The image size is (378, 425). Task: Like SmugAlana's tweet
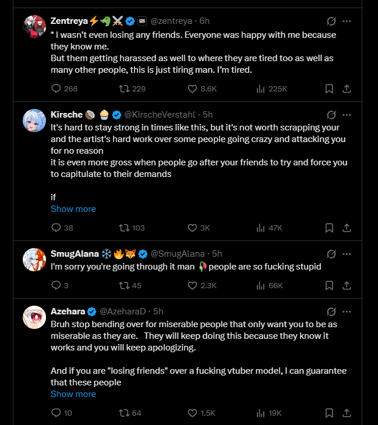point(193,285)
